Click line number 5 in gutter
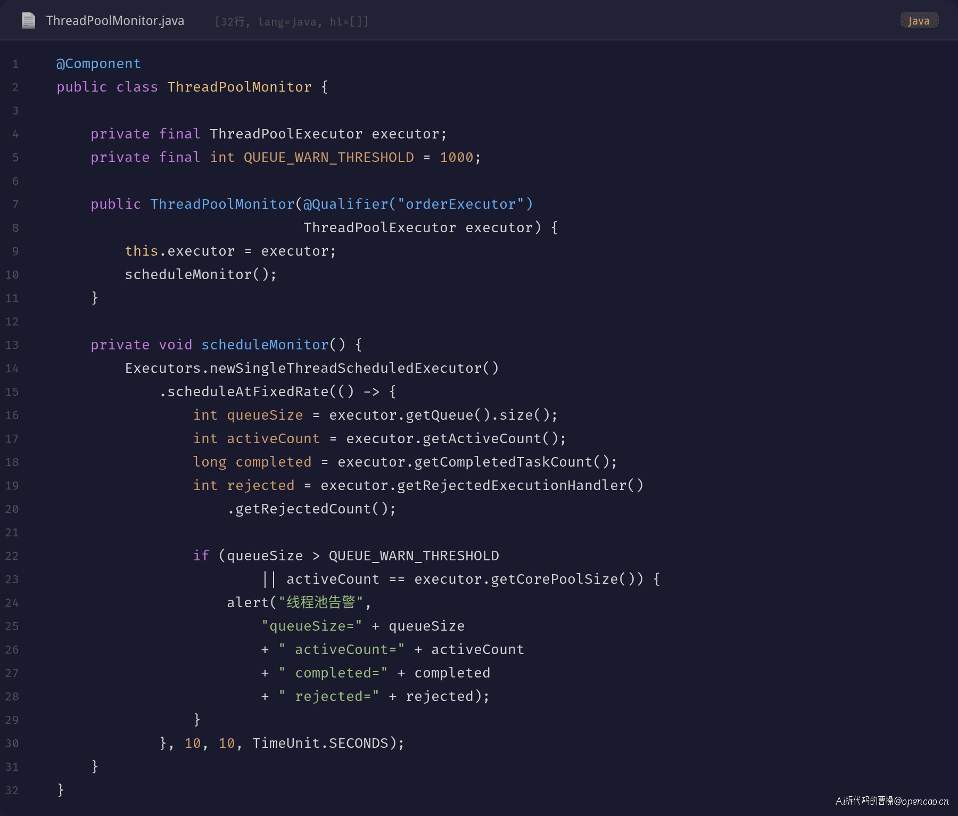Image resolution: width=958 pixels, height=816 pixels. (x=15, y=158)
